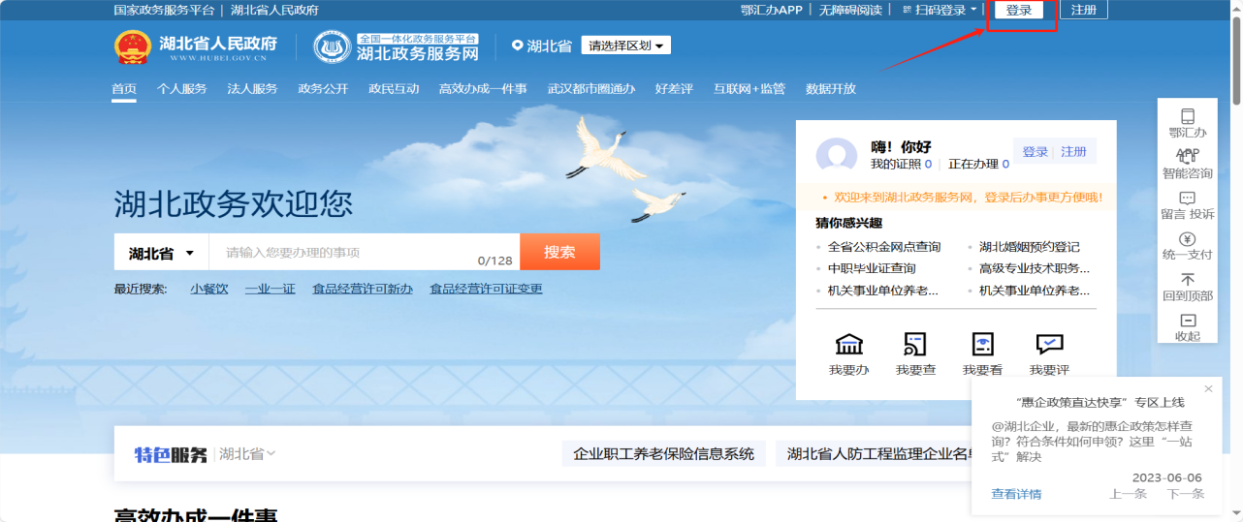Click the 湖北政务服务网 round logo
The height and width of the screenshot is (522, 1243).
[x=332, y=46]
